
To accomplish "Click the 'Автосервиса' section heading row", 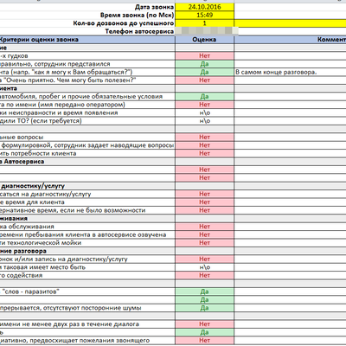I will tap(87, 162).
